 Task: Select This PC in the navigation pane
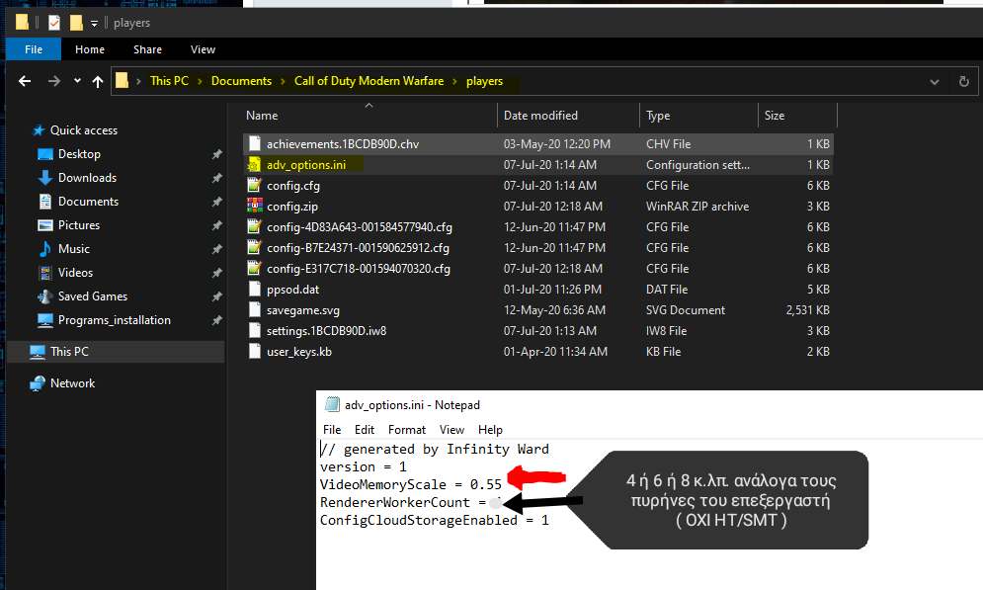(x=69, y=352)
